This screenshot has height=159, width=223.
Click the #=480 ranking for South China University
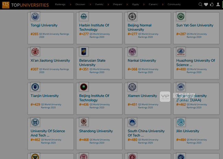pyautogui.click(x=132, y=140)
